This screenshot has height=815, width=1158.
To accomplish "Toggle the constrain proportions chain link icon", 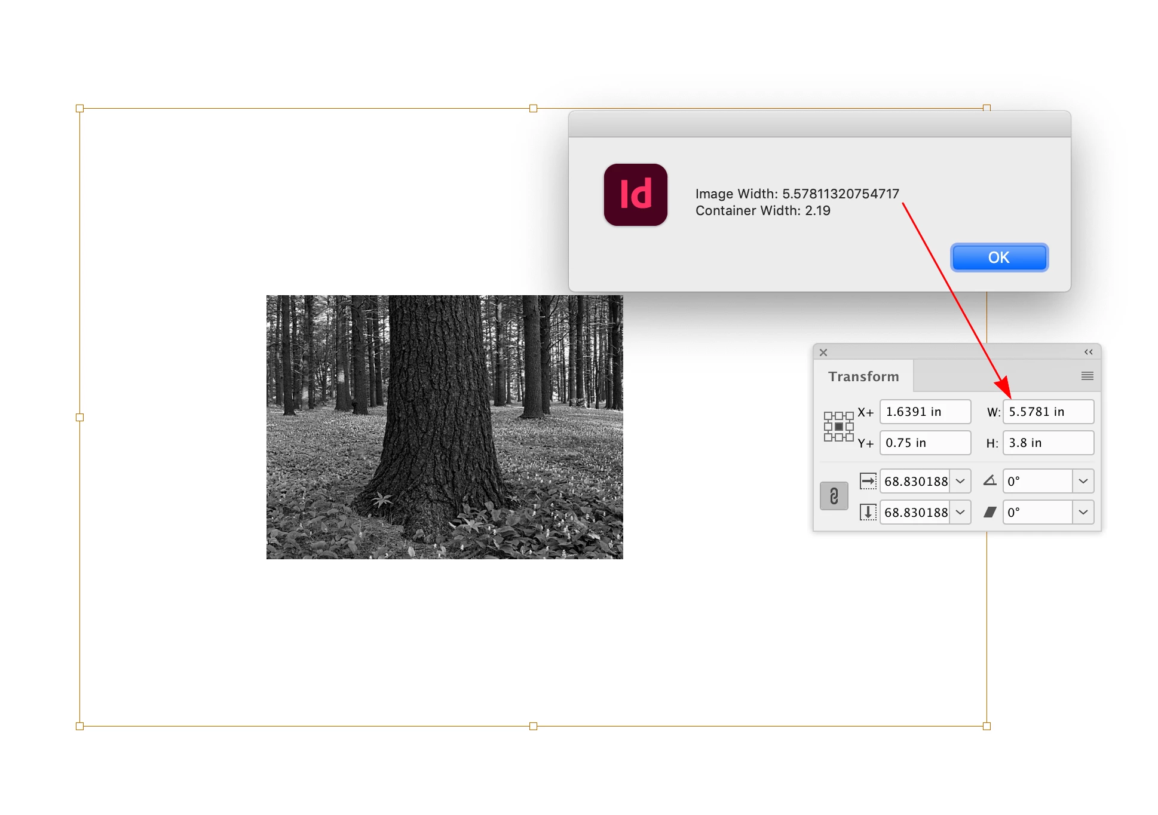I will coord(834,496).
